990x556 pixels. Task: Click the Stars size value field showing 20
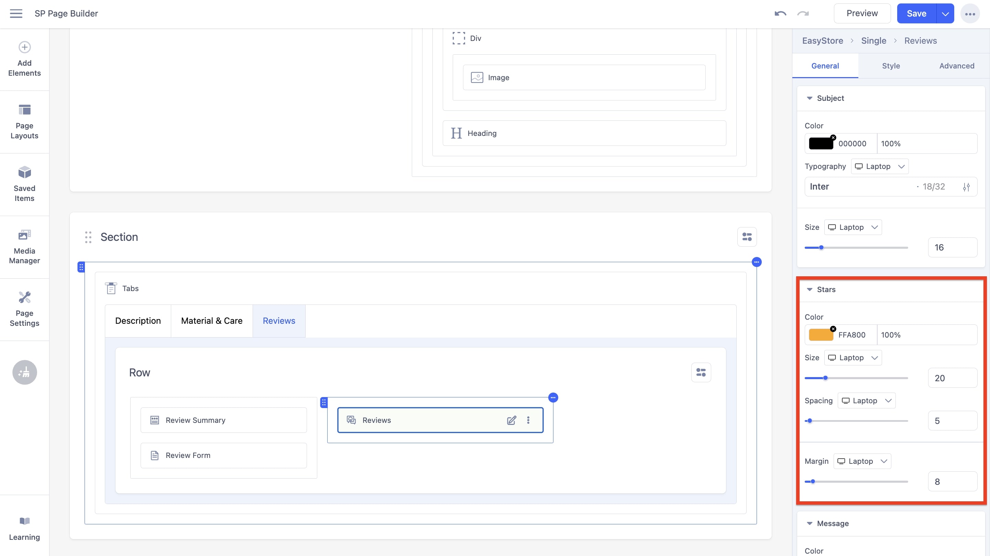[952, 377]
